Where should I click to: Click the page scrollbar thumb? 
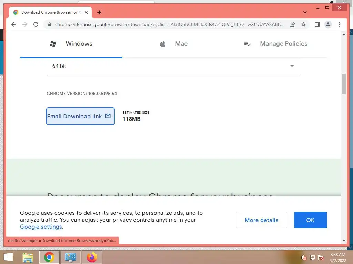(344, 84)
